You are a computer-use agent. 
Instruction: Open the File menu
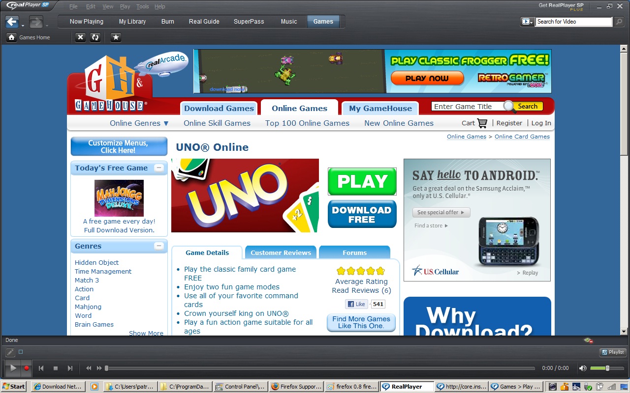[x=73, y=6]
